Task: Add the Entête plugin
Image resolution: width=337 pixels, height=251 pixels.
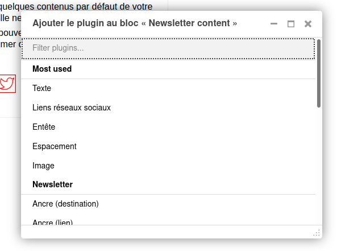Action: pyautogui.click(x=168, y=127)
